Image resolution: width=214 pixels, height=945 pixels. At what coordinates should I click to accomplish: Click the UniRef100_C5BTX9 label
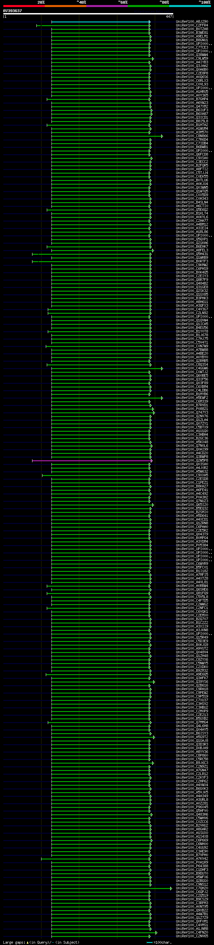[x=192, y=427]
